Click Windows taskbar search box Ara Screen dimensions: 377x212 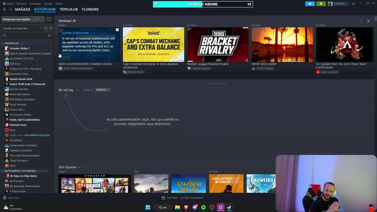163,207
